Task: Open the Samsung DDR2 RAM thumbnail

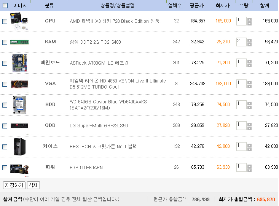Action: click(x=19, y=42)
